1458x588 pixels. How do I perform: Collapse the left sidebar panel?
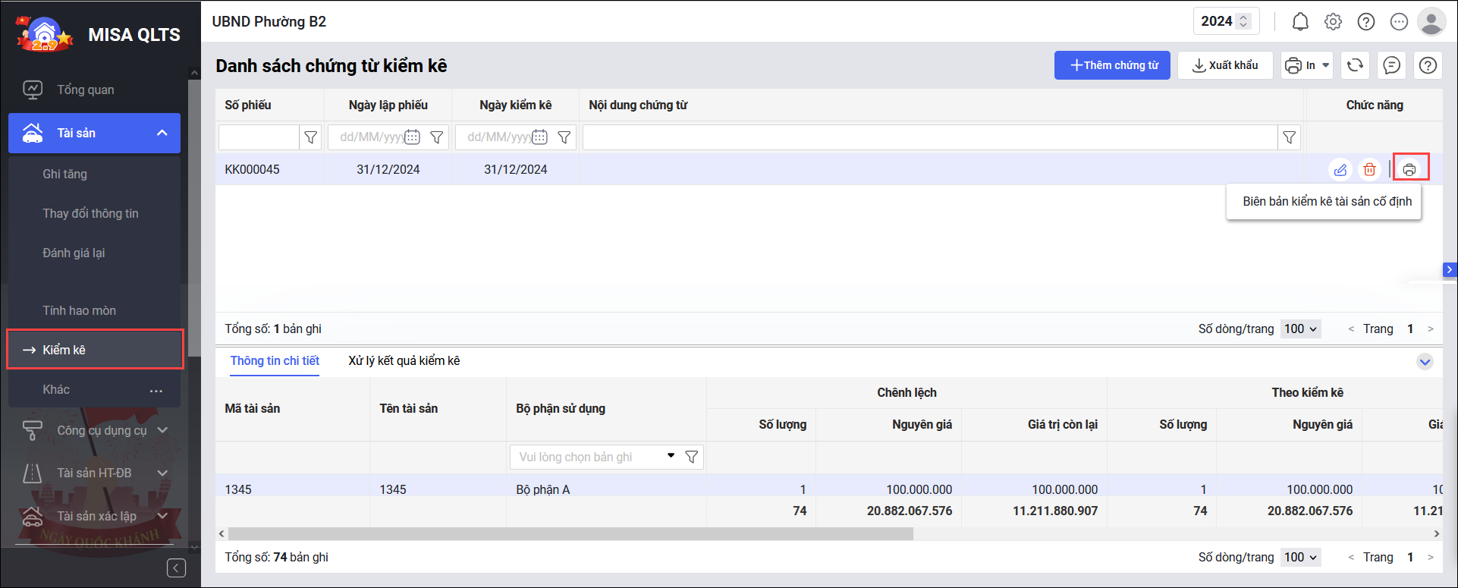coord(176,568)
